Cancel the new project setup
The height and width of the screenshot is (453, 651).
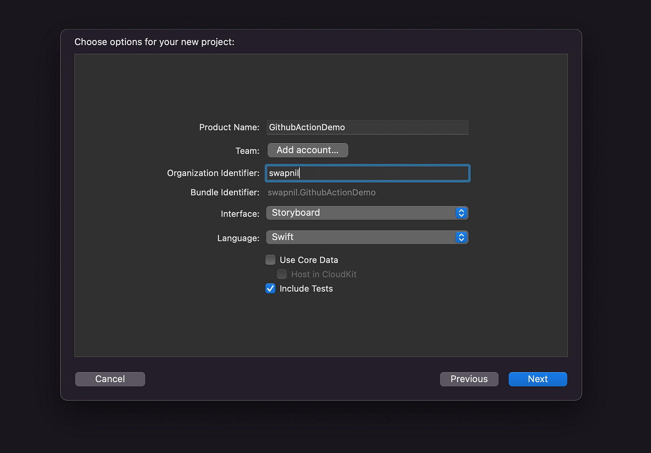[x=110, y=379]
